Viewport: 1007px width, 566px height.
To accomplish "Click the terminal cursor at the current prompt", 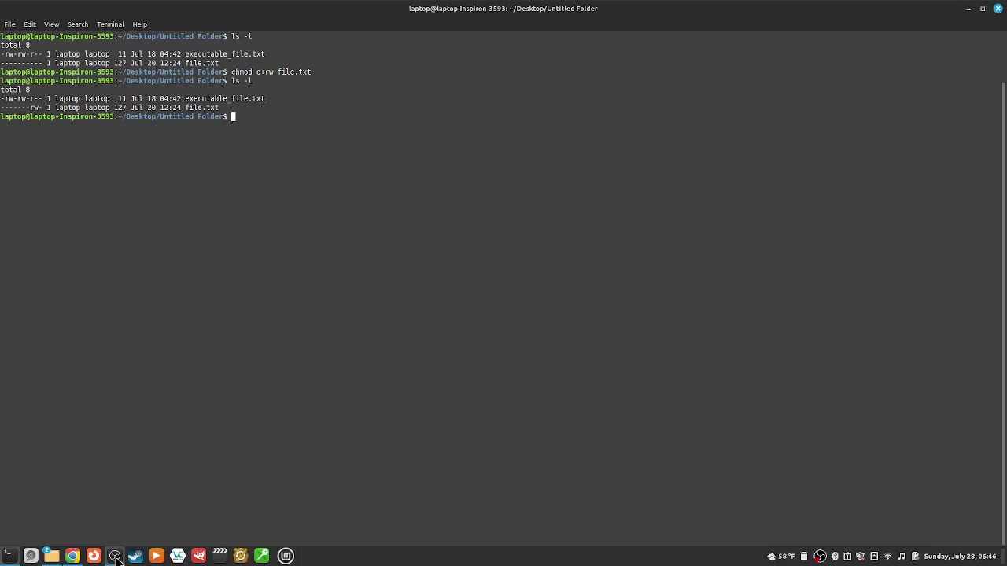I will 233,116.
